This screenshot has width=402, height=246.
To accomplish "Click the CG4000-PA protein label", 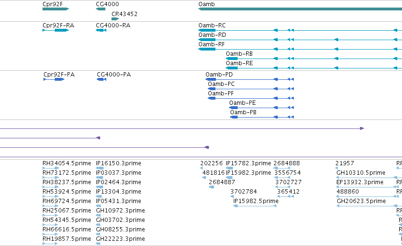I will tap(114, 75).
